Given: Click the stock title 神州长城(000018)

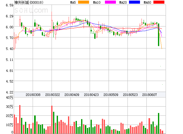Looking at the screenshot, I should pos(28,2).
